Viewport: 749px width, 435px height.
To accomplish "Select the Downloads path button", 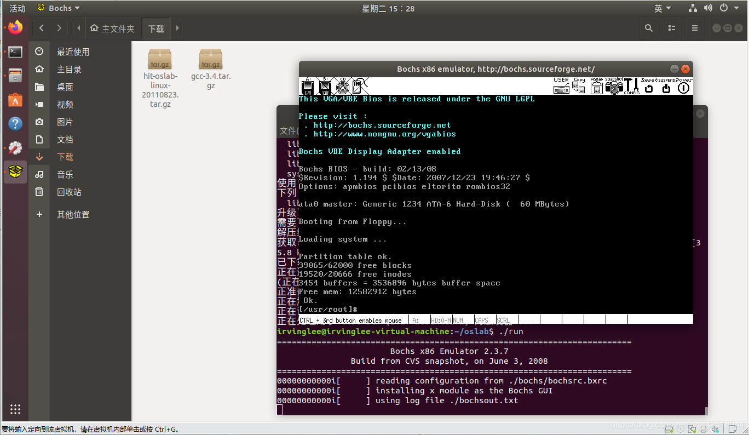I will [x=156, y=28].
